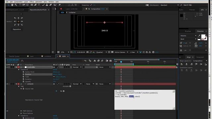The height and width of the screenshot is (119, 212).
Task: Select the Rotation tool
Action: [x=20, y=5]
